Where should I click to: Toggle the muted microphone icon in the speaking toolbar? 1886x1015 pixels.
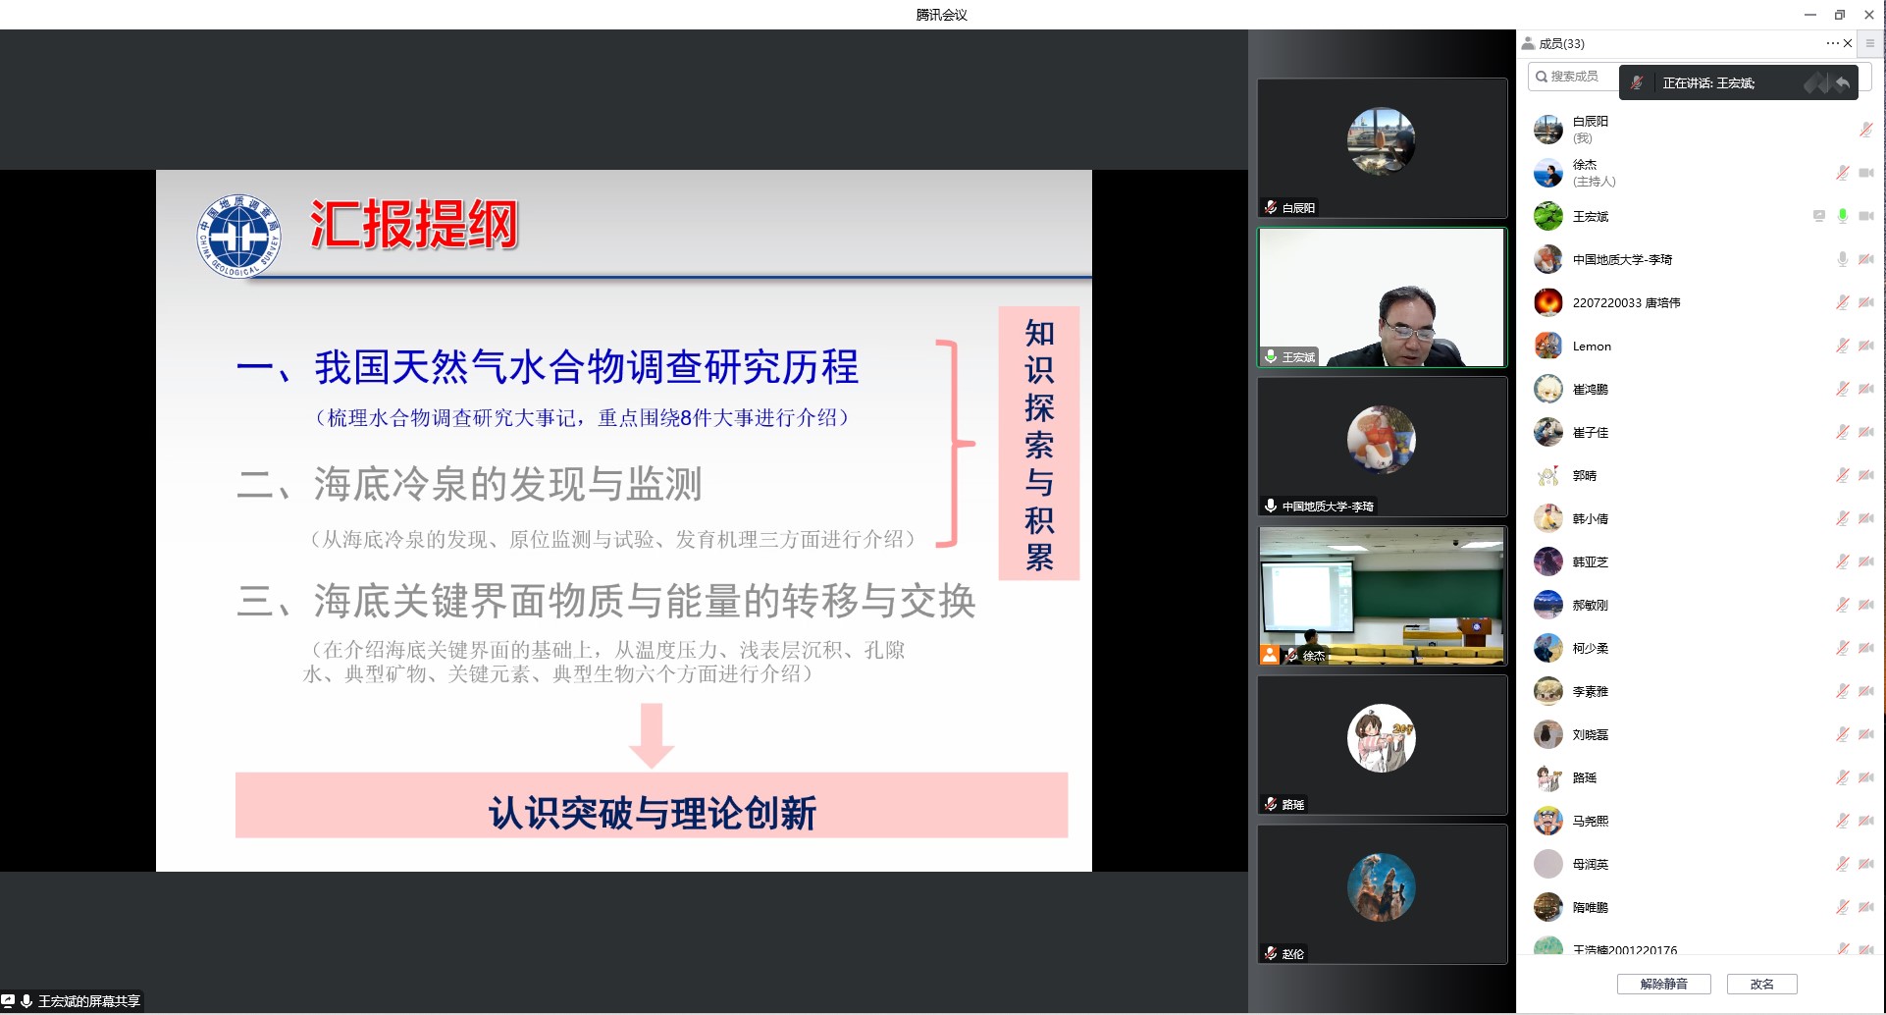(1637, 83)
